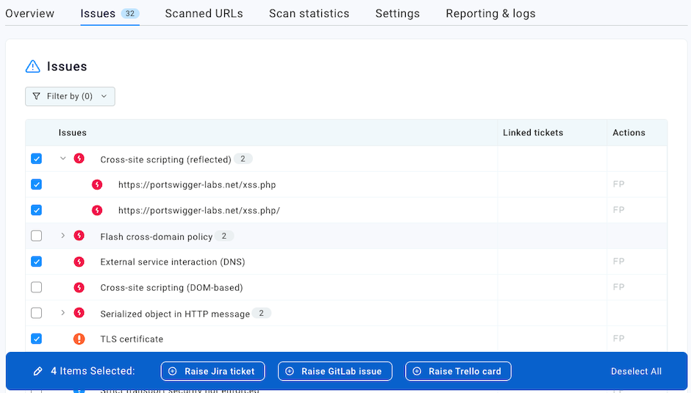The height and width of the screenshot is (393, 691).
Task: Open https://portswigger-labs.net/xss.php/ issue
Action: [198, 211]
